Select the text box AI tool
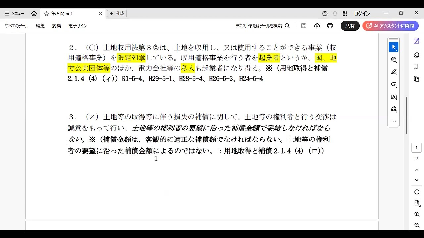 click(x=394, y=97)
